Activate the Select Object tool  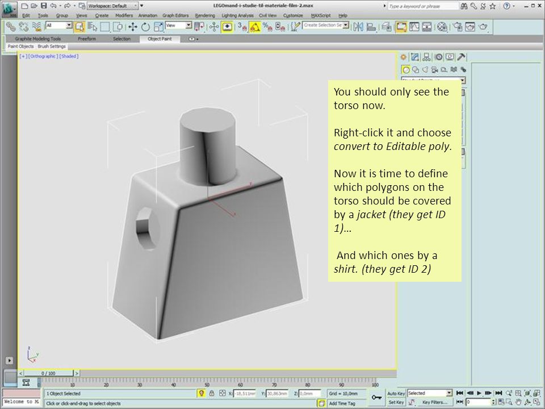pyautogui.click(x=79, y=27)
